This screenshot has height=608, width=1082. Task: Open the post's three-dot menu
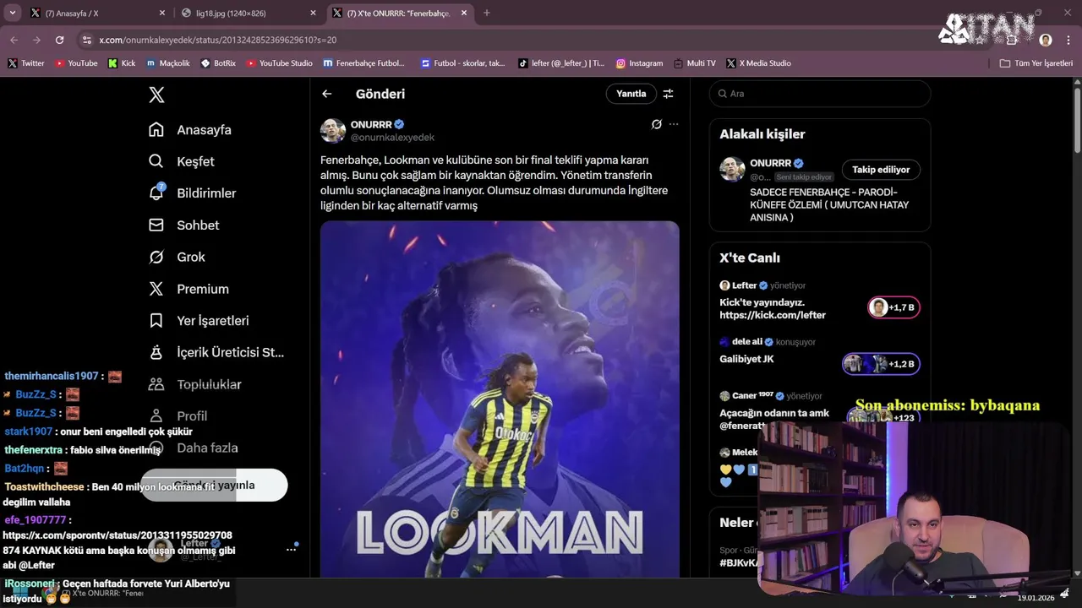[674, 124]
